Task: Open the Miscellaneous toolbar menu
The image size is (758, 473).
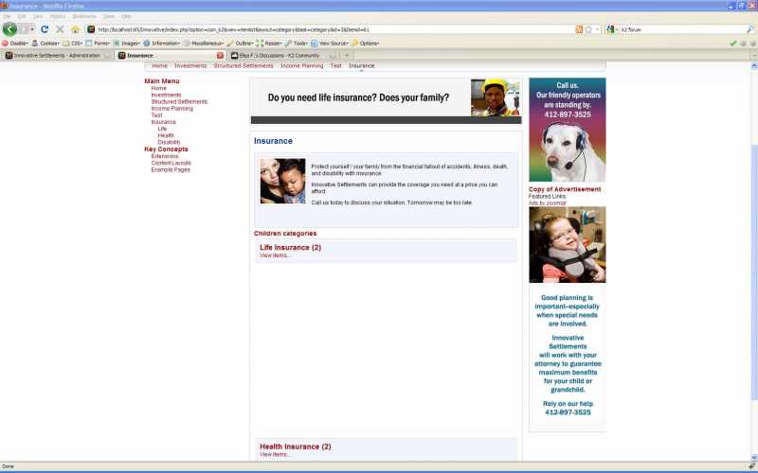Action: [x=203, y=43]
